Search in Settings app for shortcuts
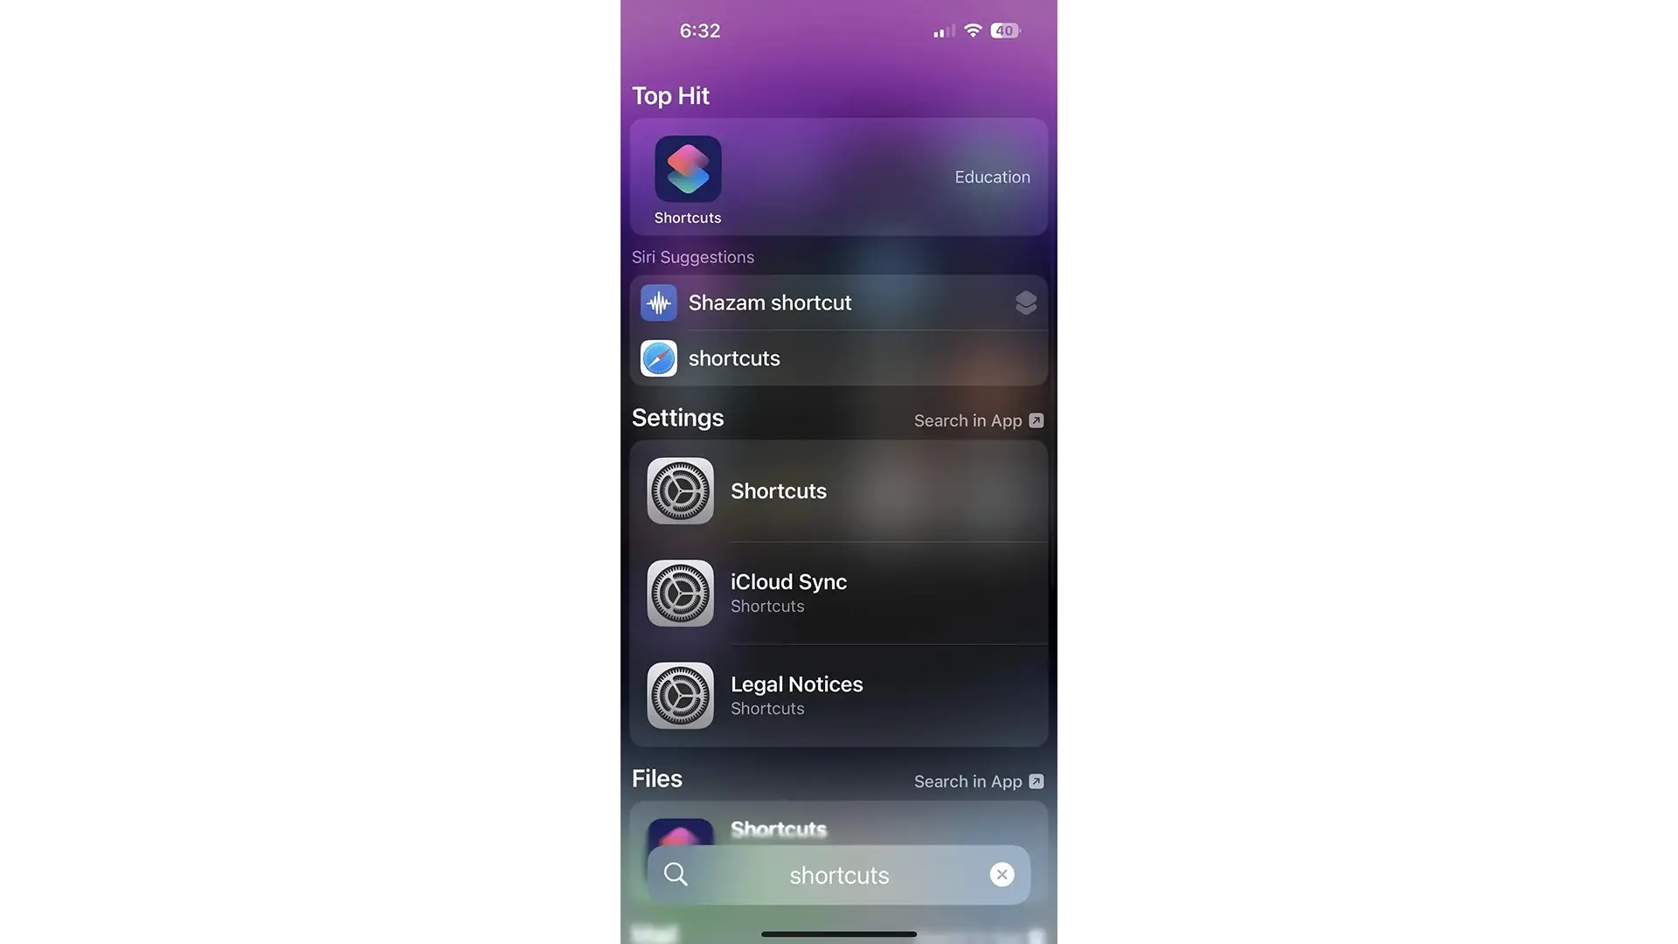 (977, 420)
